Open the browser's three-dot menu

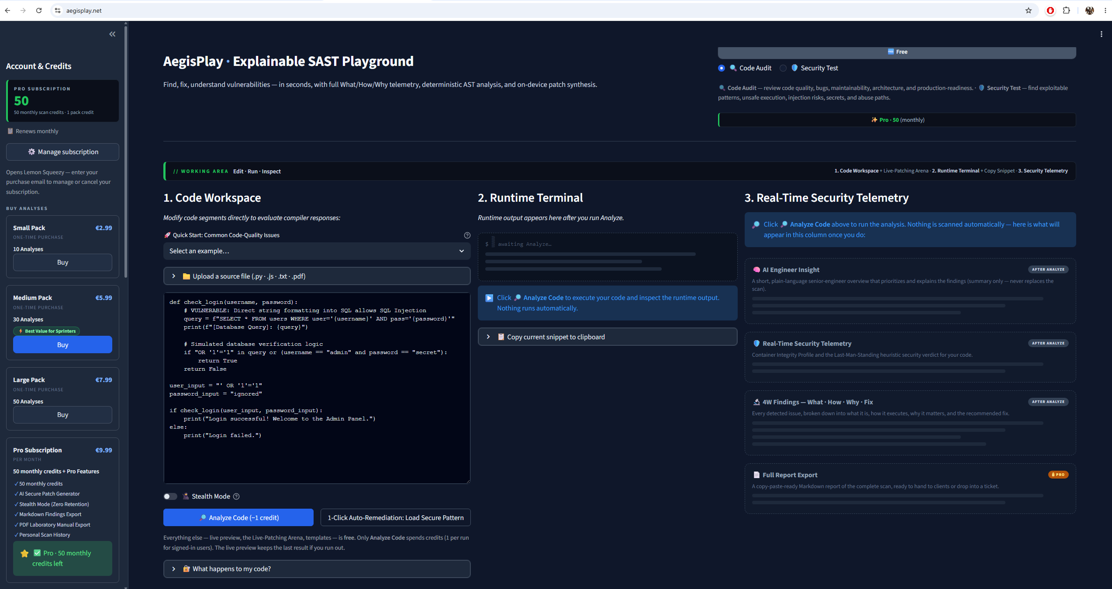pyautogui.click(x=1105, y=10)
